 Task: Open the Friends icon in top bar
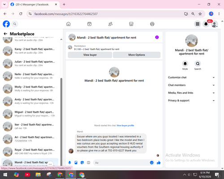[x=110, y=24]
